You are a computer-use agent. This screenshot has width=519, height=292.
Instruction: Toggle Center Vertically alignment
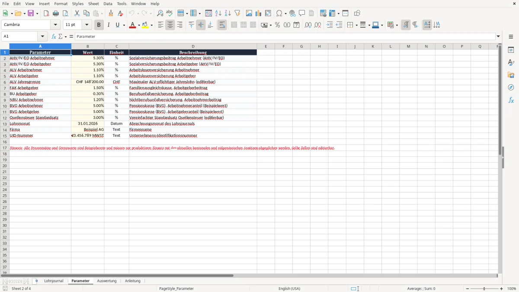(201, 25)
